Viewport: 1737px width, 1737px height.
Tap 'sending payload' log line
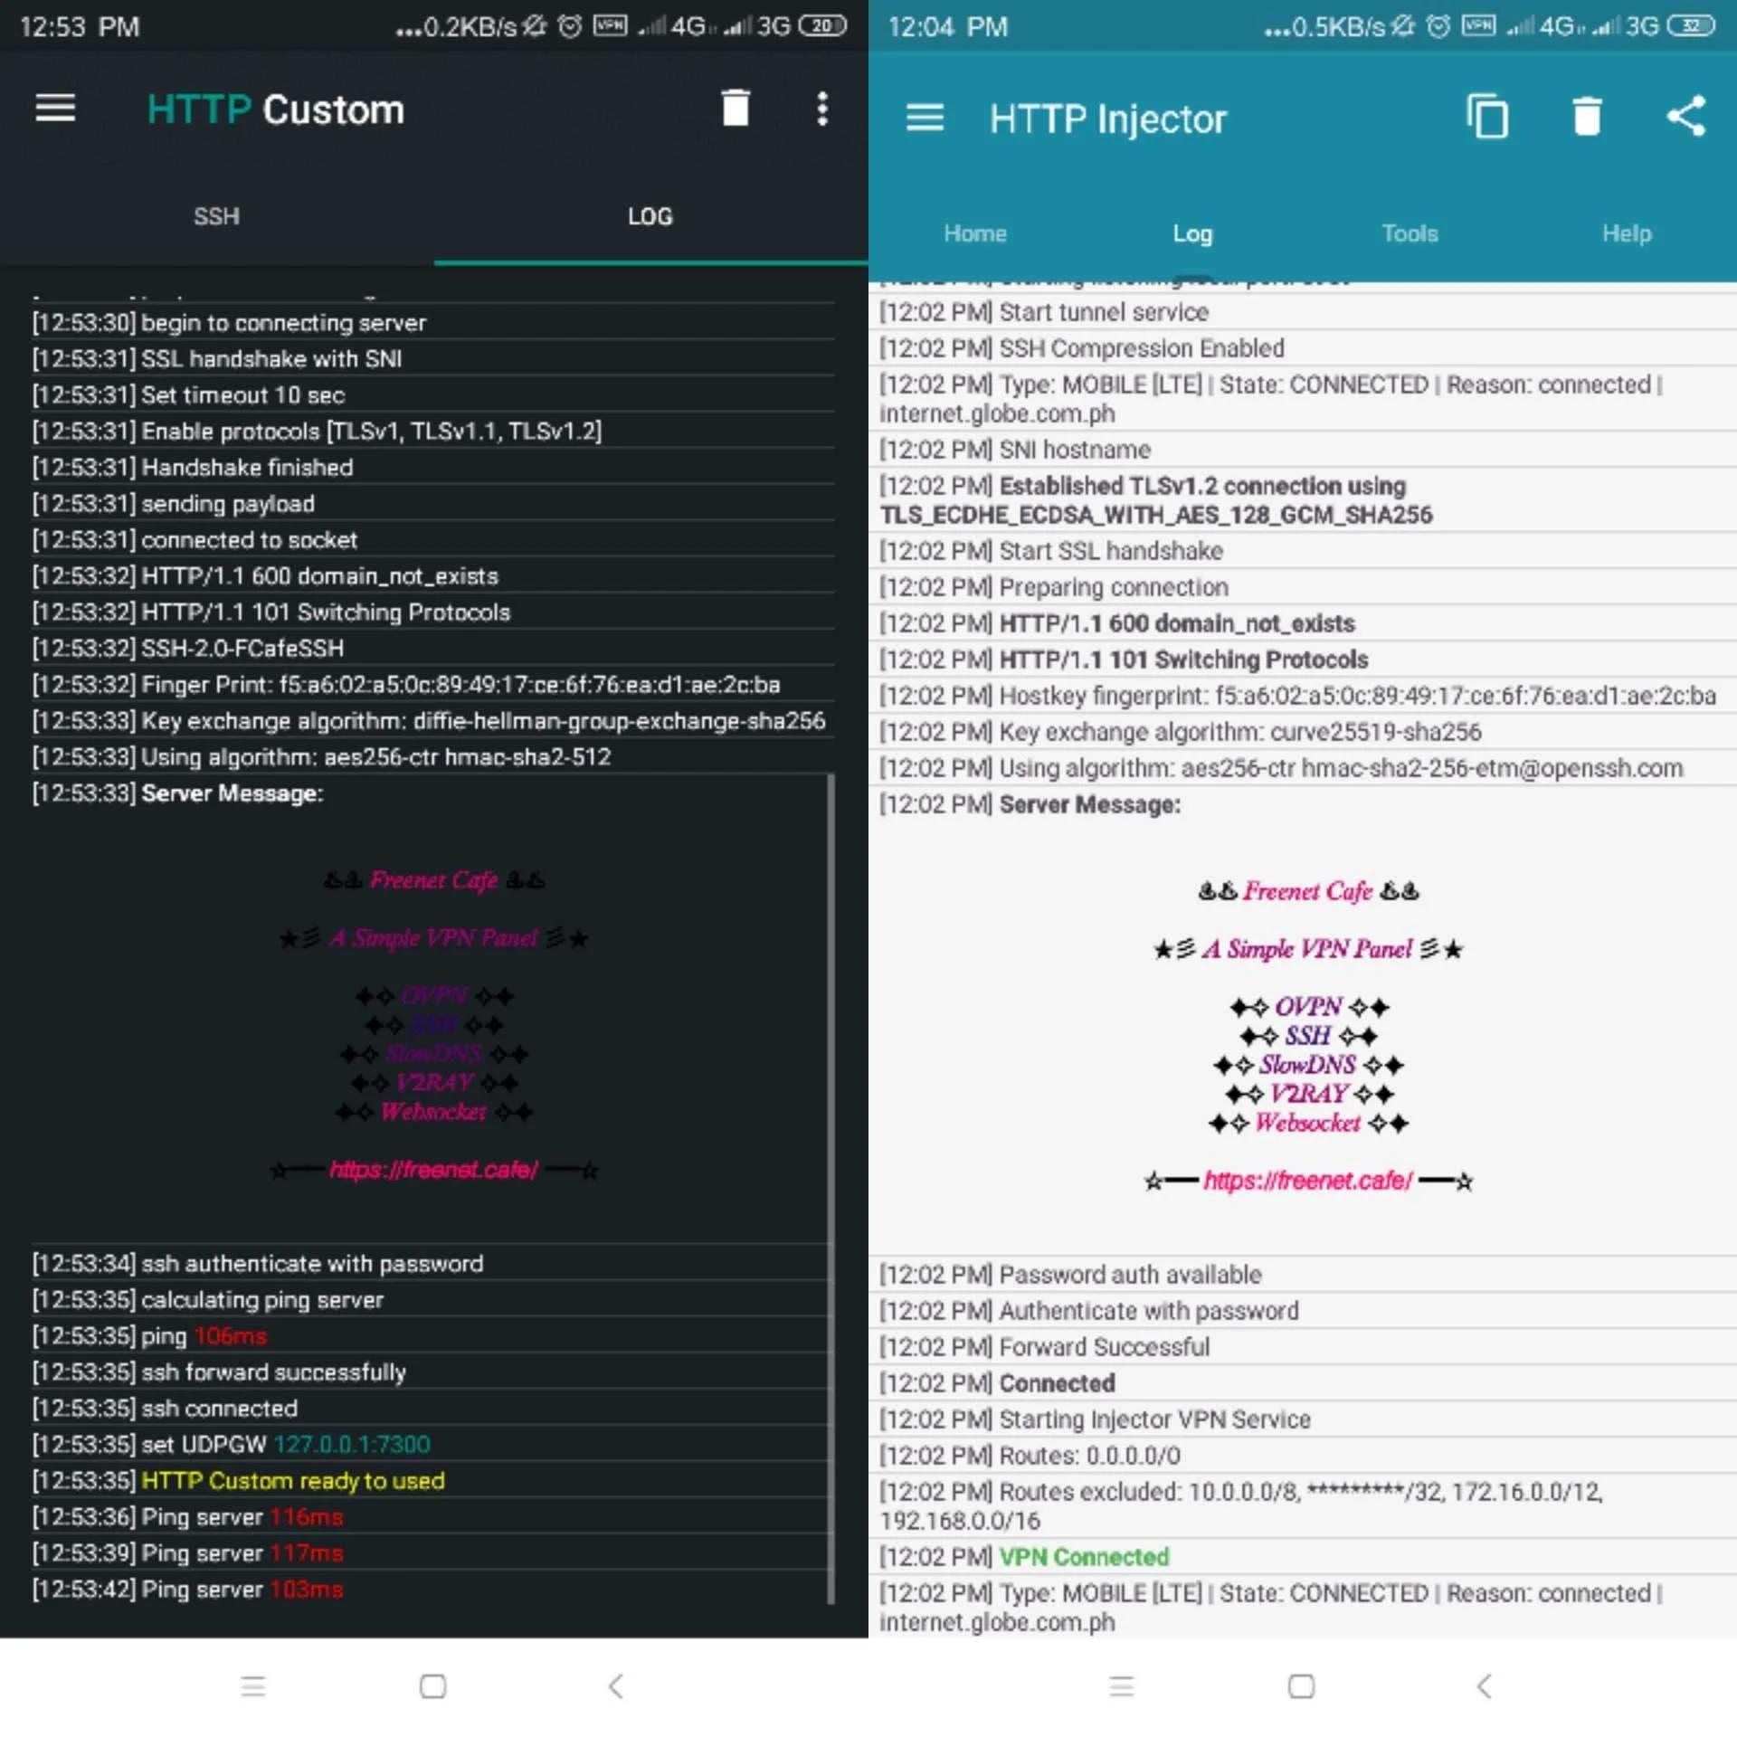click(x=432, y=503)
